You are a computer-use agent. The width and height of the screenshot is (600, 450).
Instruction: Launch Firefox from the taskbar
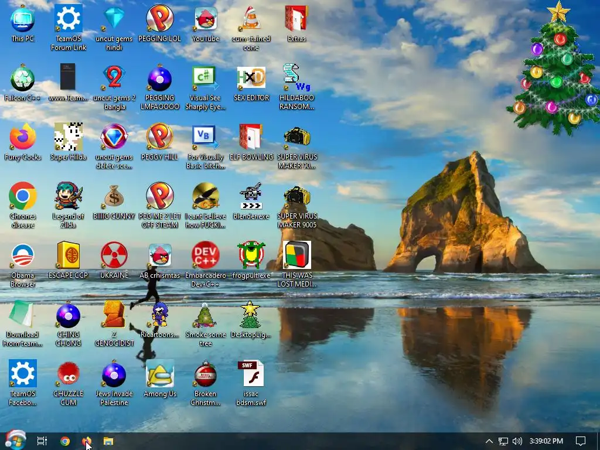(x=87, y=441)
